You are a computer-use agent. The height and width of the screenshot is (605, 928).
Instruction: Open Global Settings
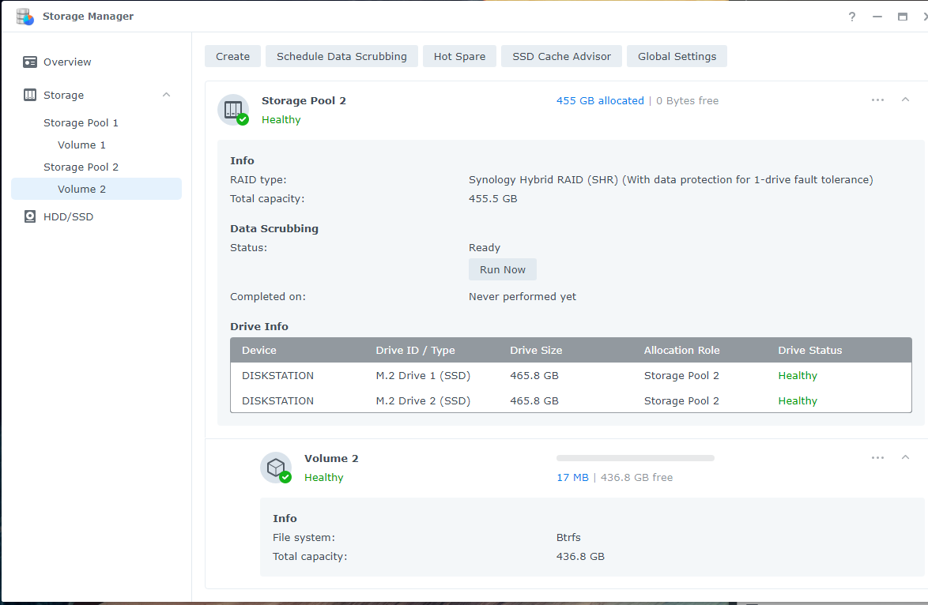coord(677,56)
